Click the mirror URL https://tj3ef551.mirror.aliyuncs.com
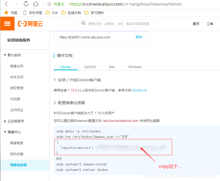The width and height of the screenshot is (220, 181). (85, 37)
